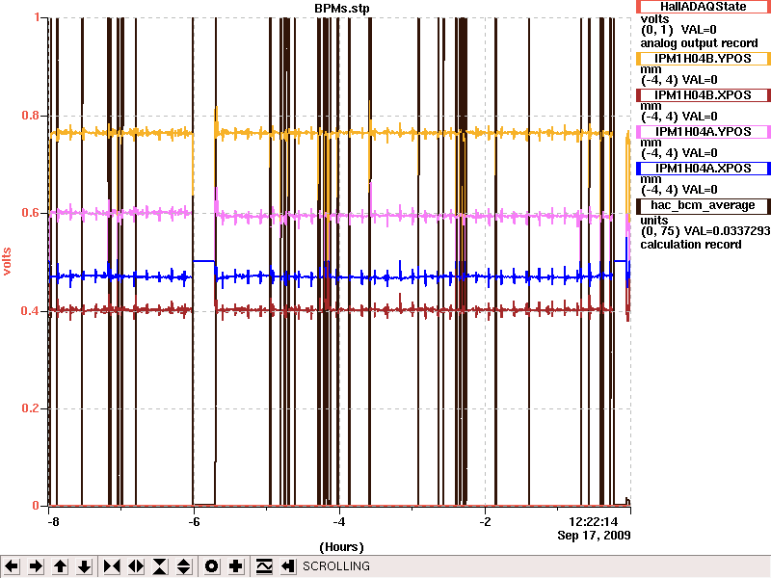The height and width of the screenshot is (578, 771).
Task: Expand the time axis with outward arrows
Action: click(x=136, y=566)
